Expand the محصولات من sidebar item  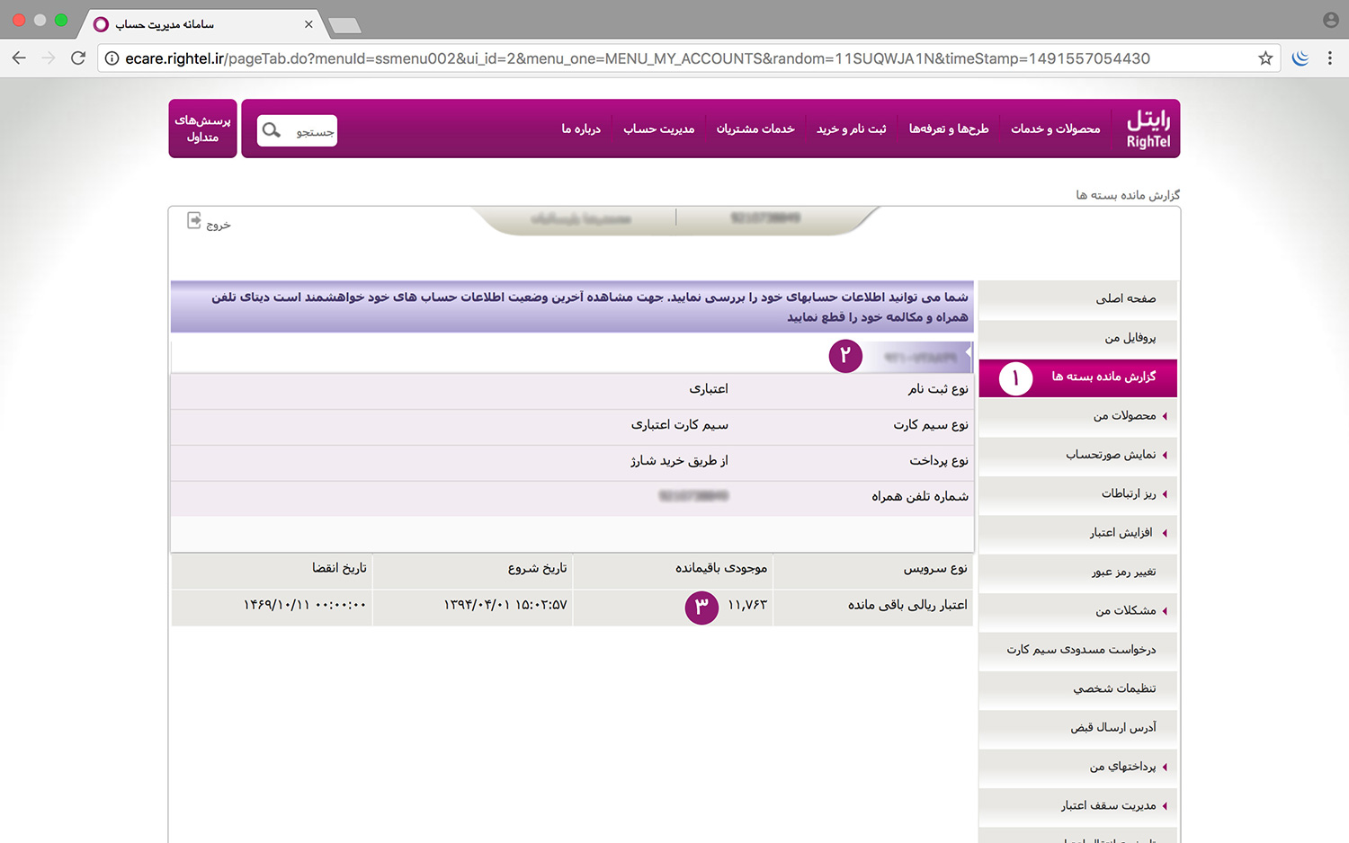[1124, 416]
